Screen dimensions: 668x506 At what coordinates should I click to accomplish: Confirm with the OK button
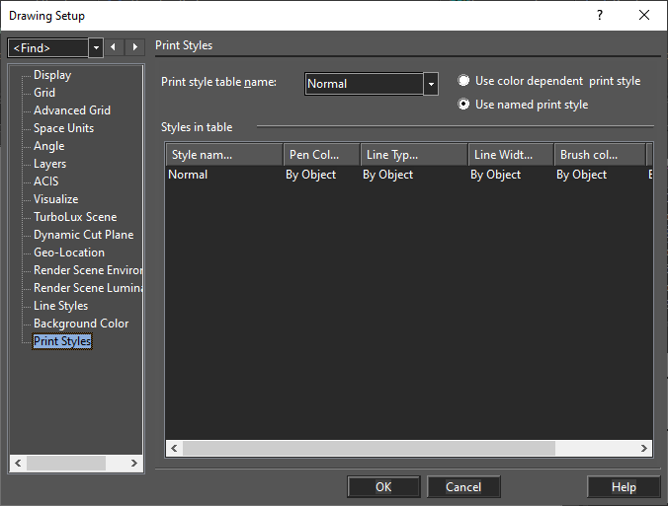[x=383, y=487]
